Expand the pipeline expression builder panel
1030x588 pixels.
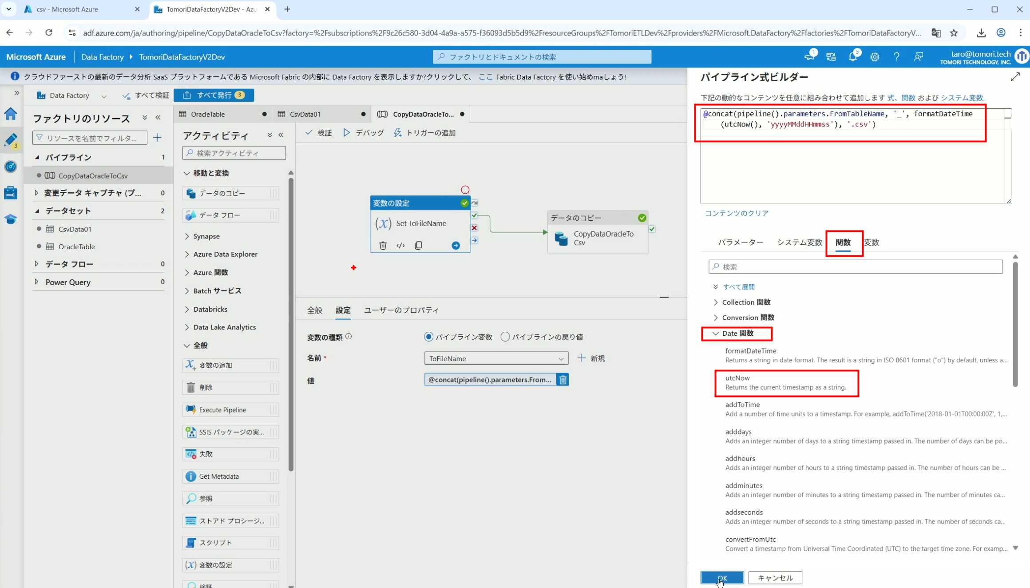1015,77
